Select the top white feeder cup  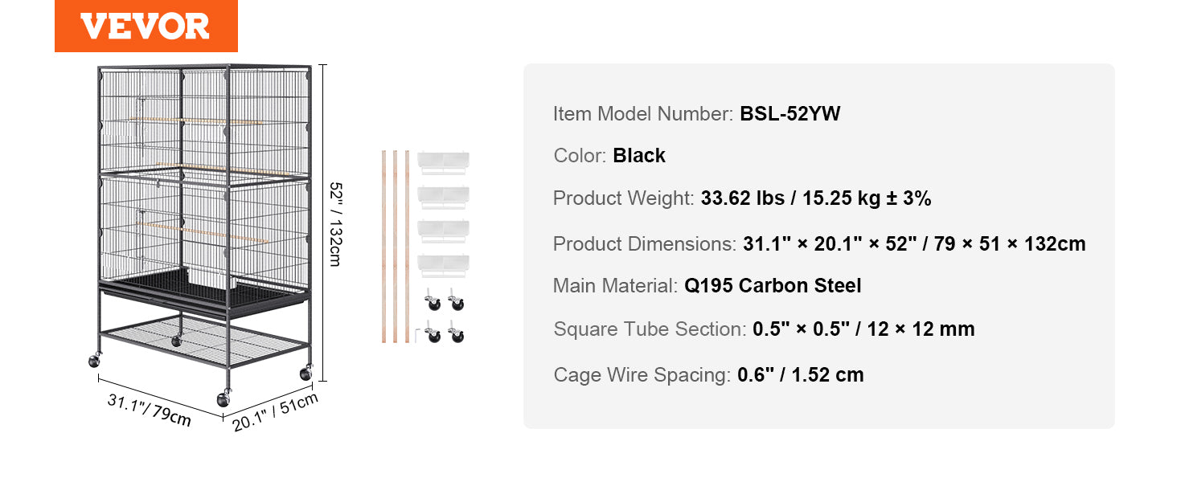point(443,161)
